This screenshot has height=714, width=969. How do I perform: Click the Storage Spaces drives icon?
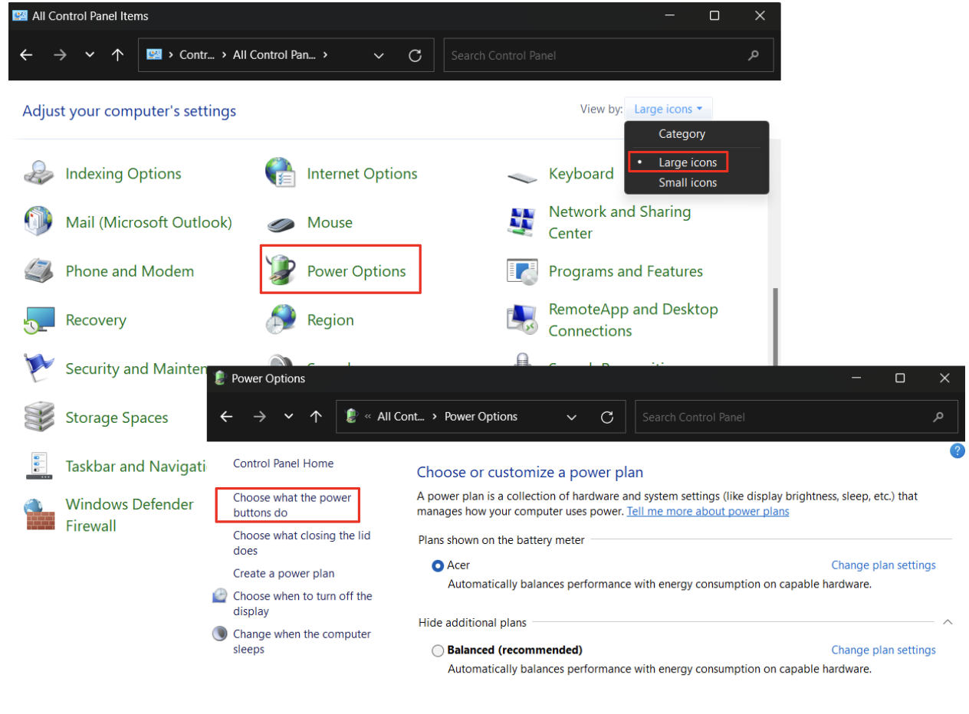click(x=39, y=418)
